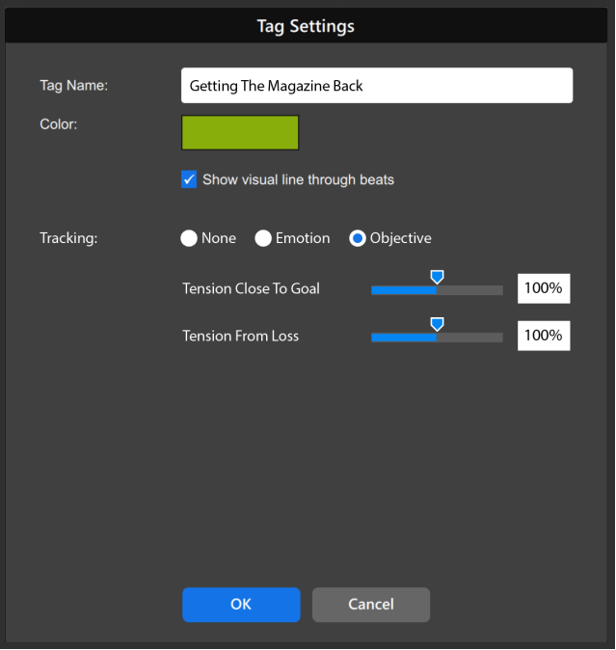Click the Tension From Loss slider handle
Viewport: 616px width, 650px height.
437,325
